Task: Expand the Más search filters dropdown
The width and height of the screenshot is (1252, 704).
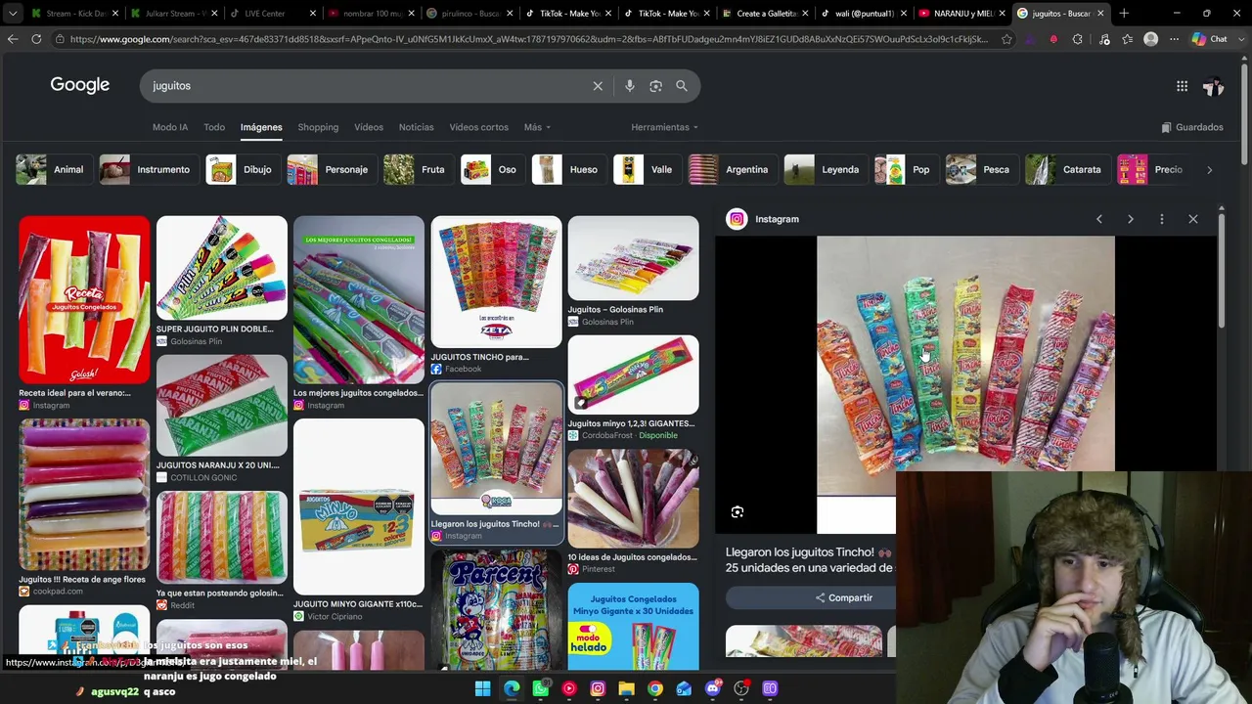Action: click(537, 127)
